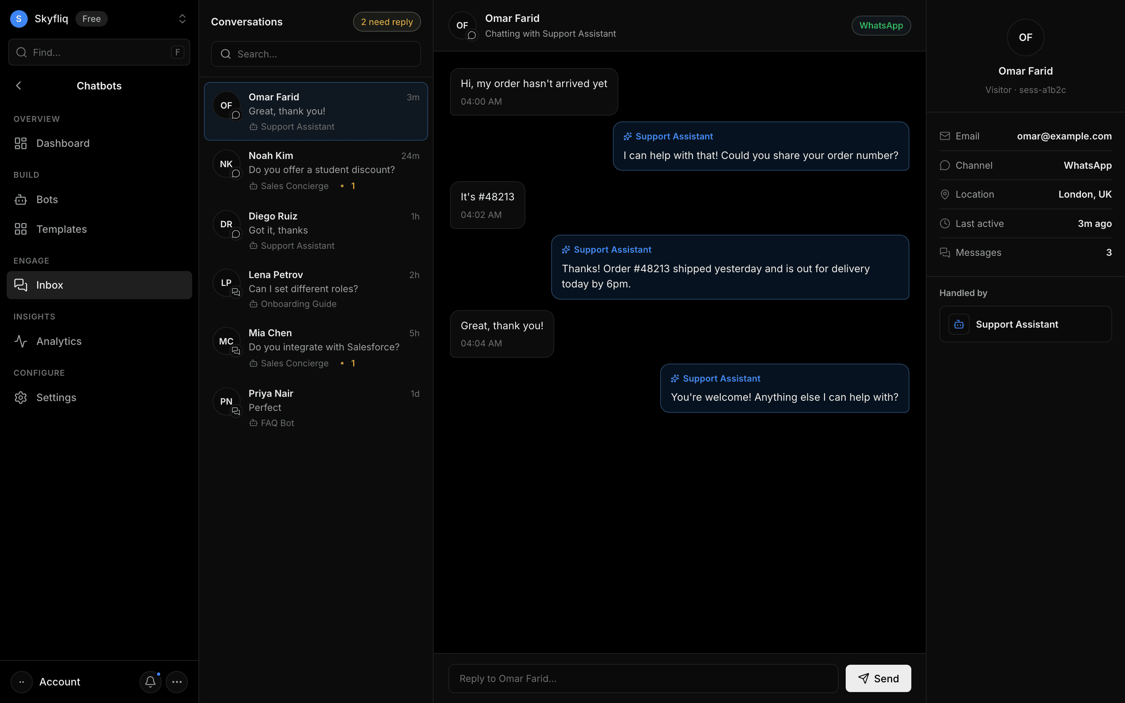Click the Account avatar icon
Screen dimensions: 1125x703
21,682
